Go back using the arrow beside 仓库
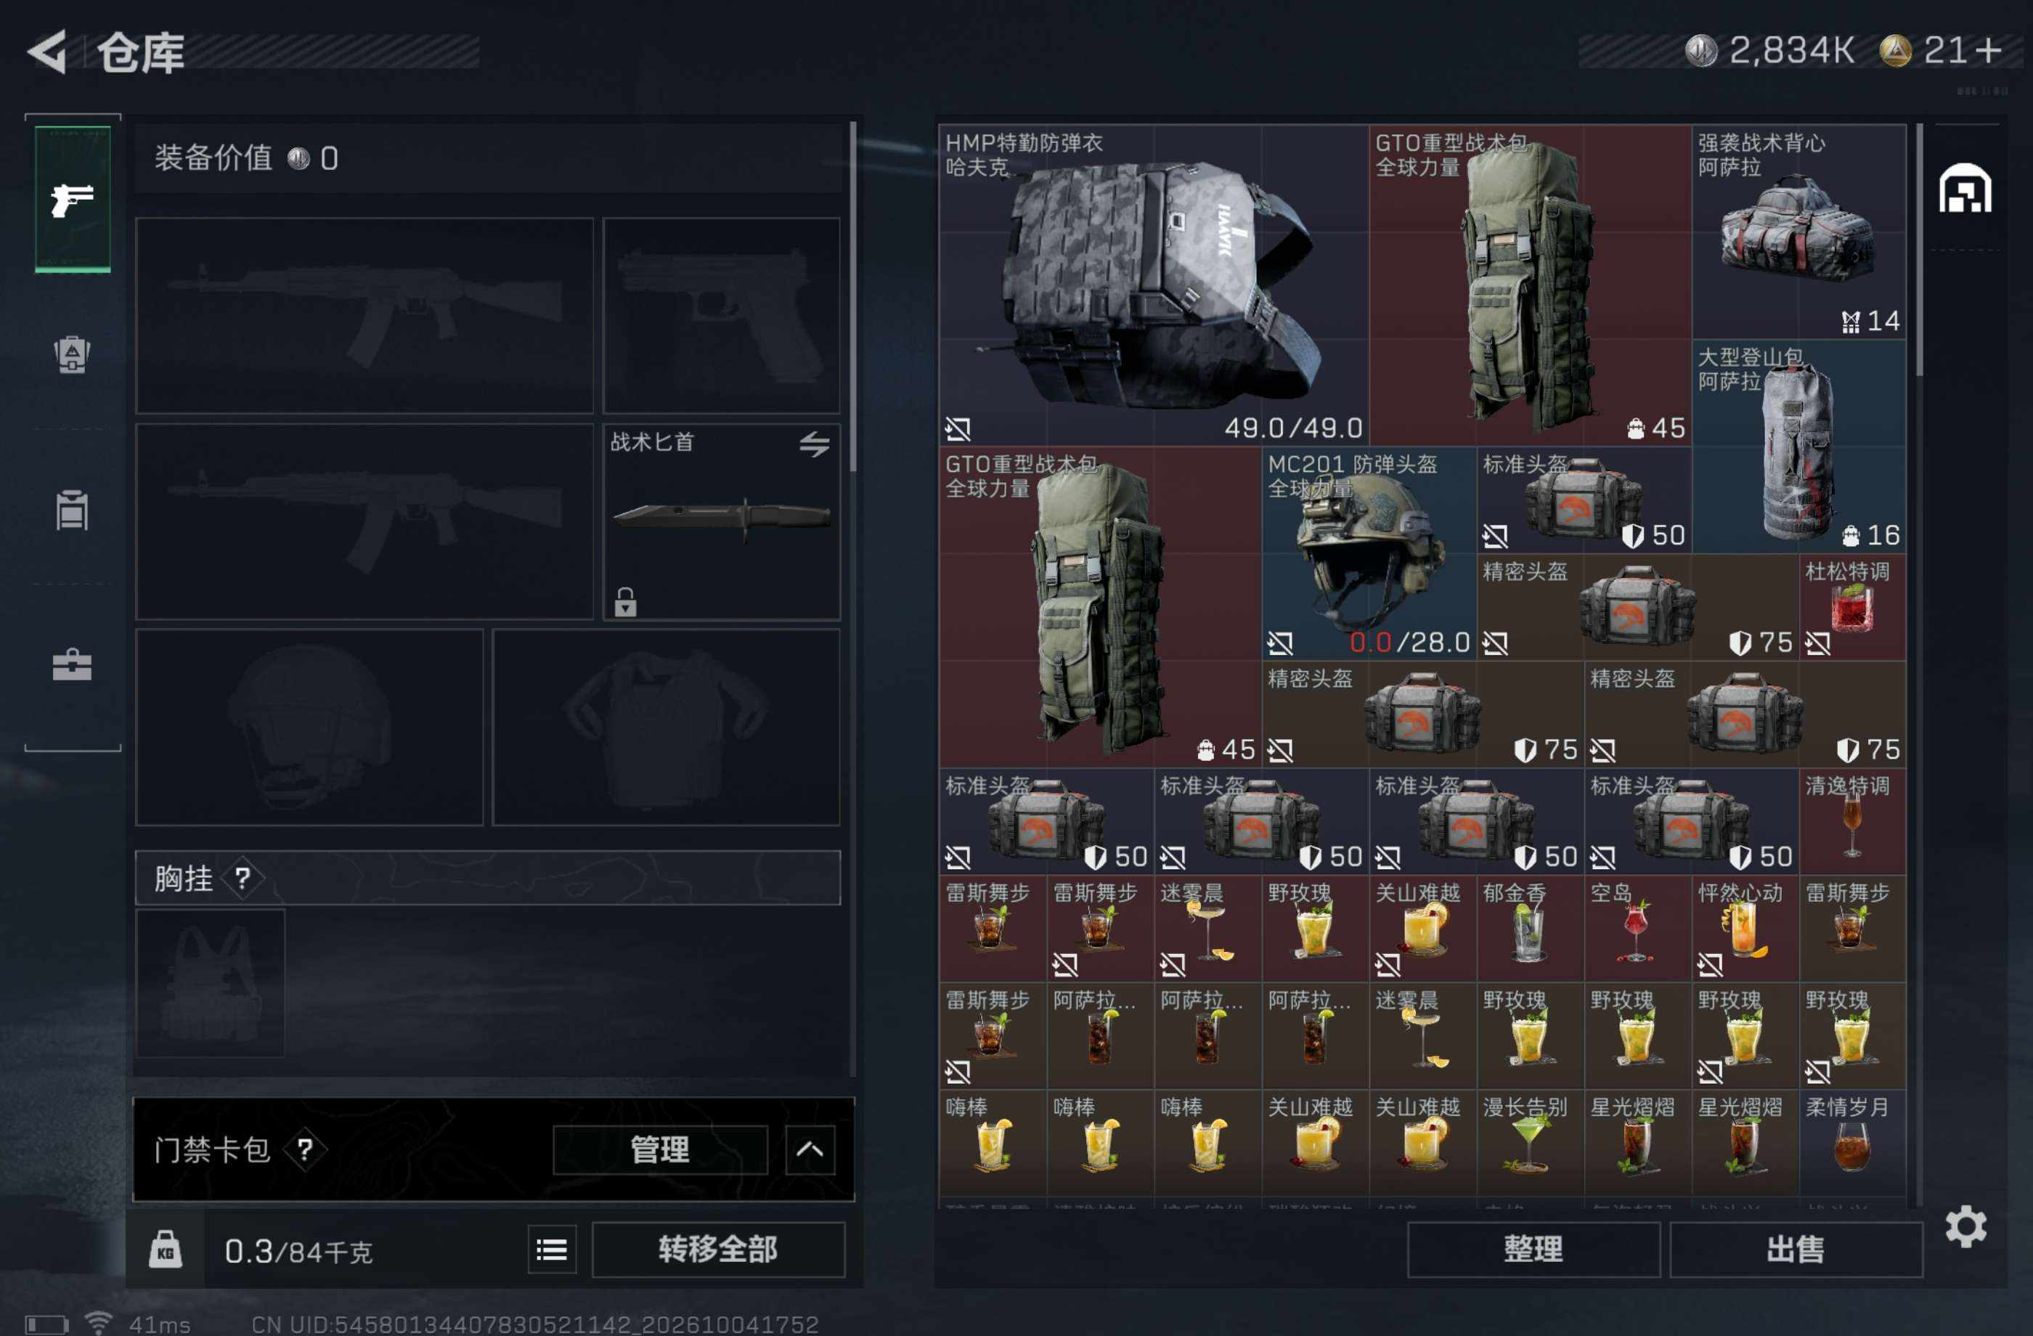Viewport: 2033px width, 1336px height. point(48,52)
